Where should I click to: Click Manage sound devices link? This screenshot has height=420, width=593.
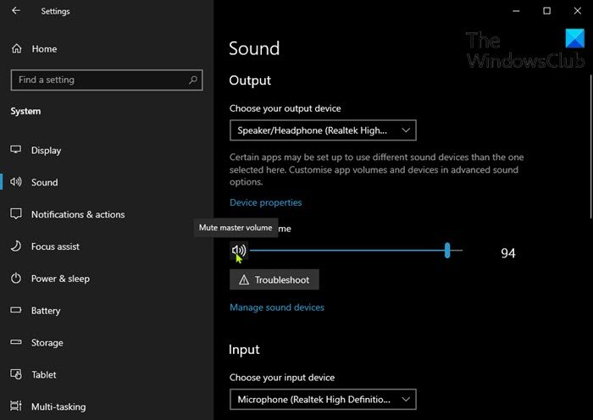(x=276, y=307)
